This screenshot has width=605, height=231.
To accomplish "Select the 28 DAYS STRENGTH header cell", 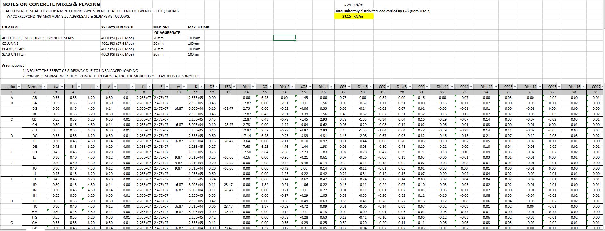I will point(117,27).
